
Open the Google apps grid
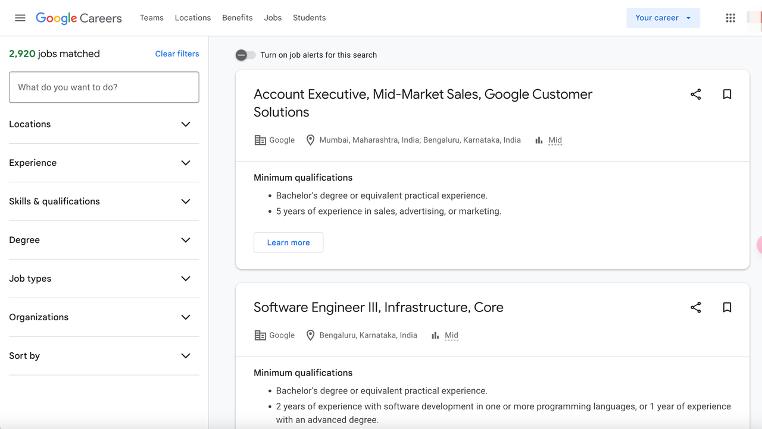tap(730, 18)
